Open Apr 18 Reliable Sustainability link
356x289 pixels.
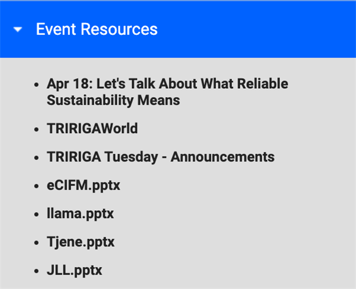(x=167, y=92)
